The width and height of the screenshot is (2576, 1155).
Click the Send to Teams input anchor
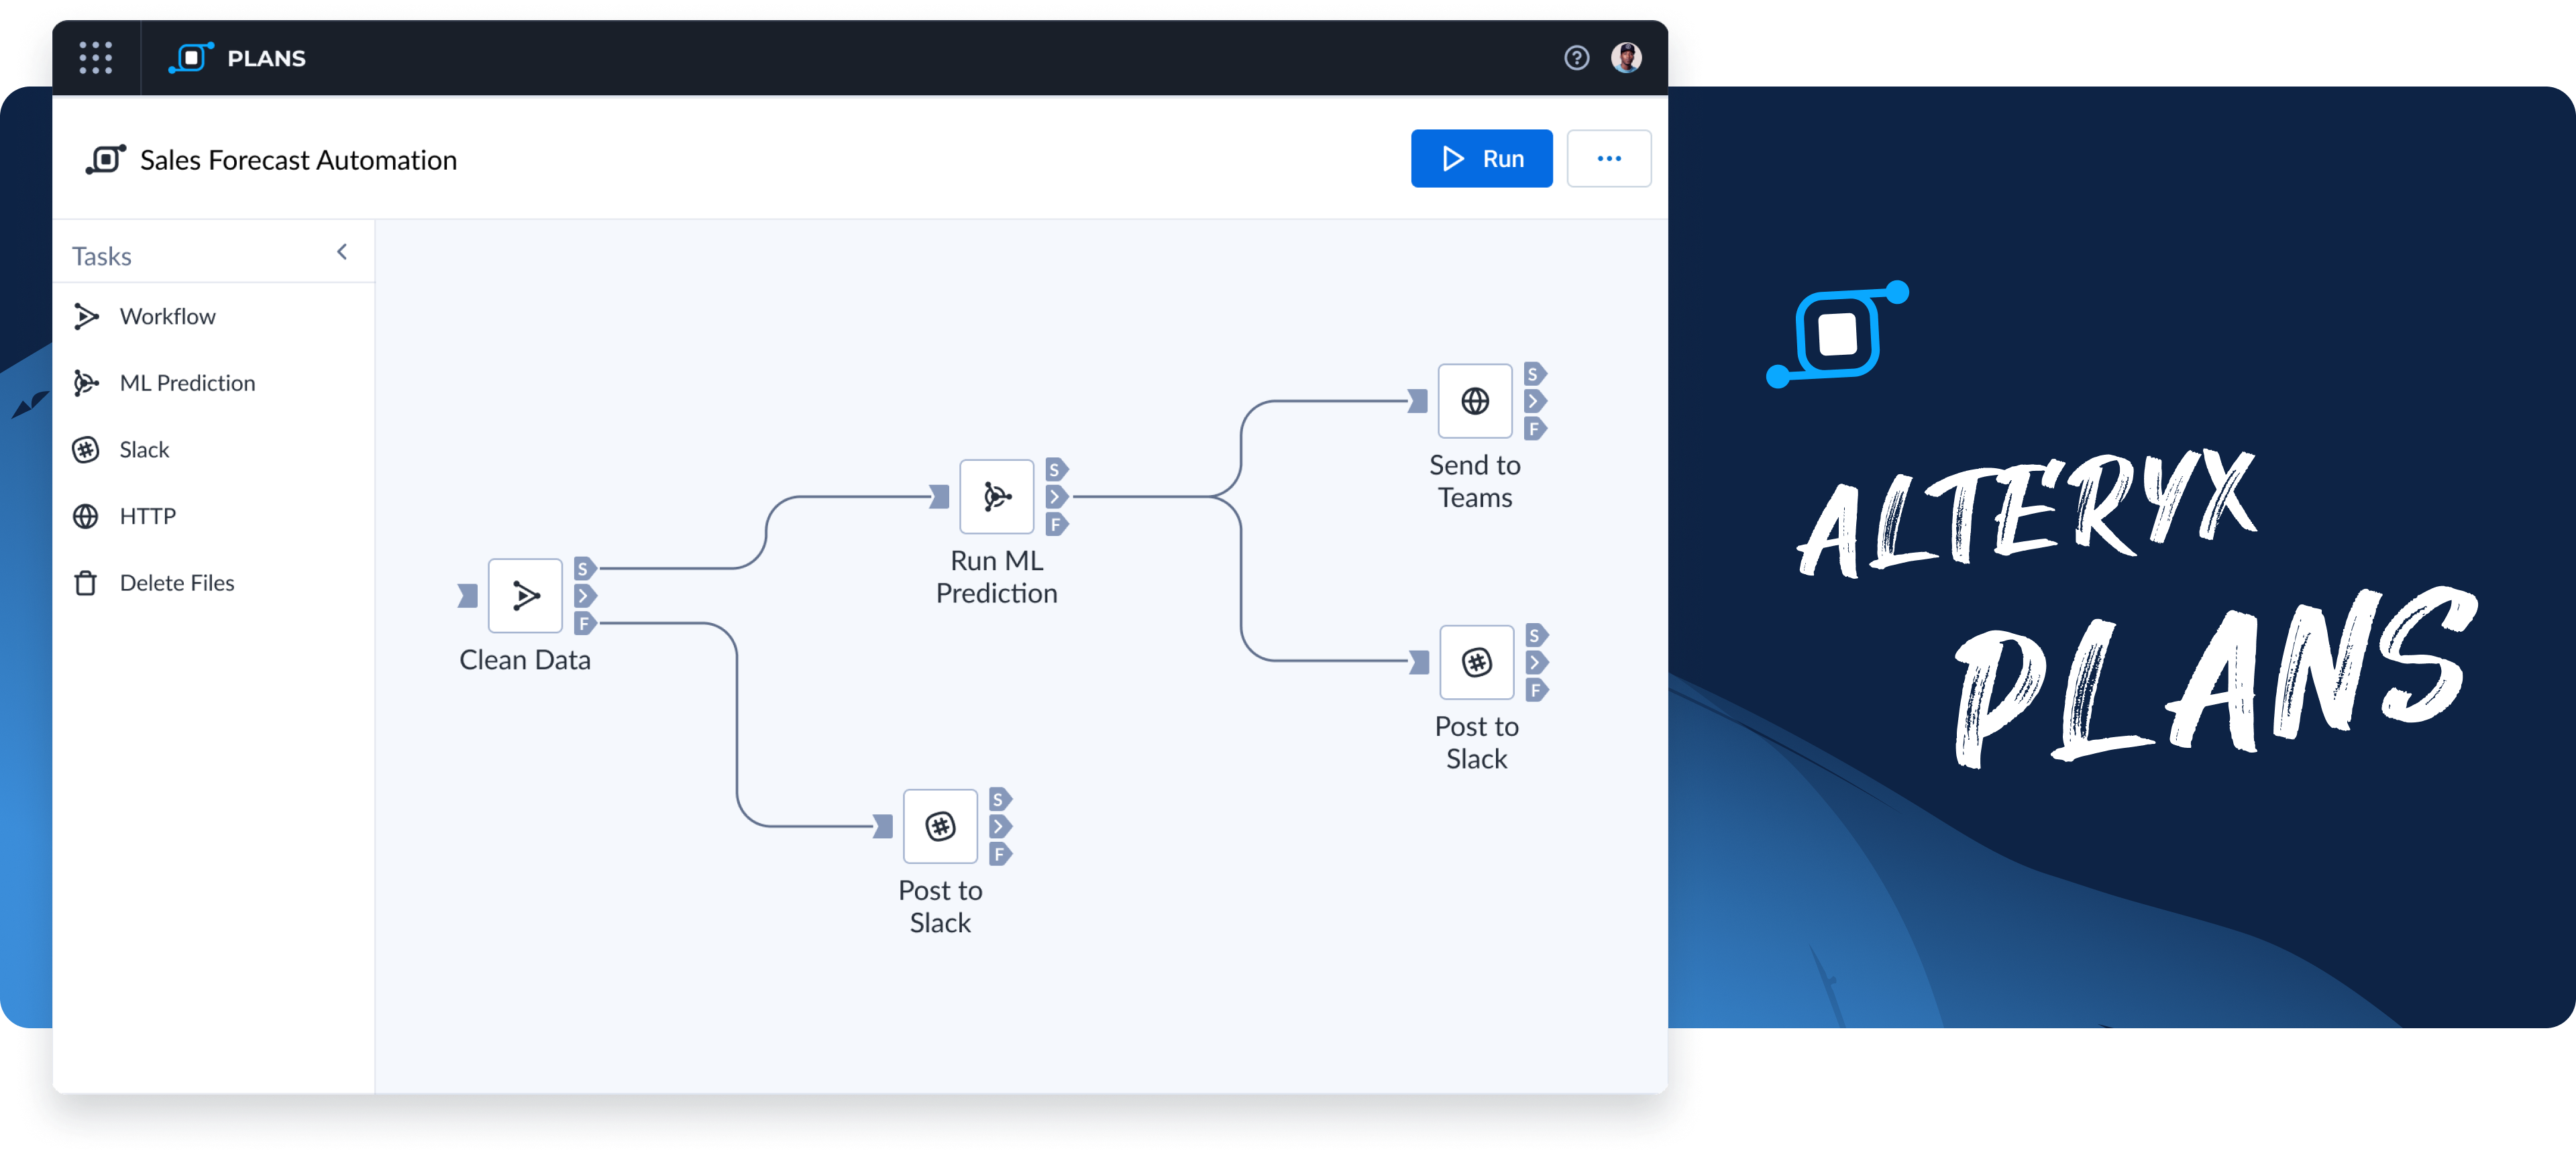click(1417, 401)
